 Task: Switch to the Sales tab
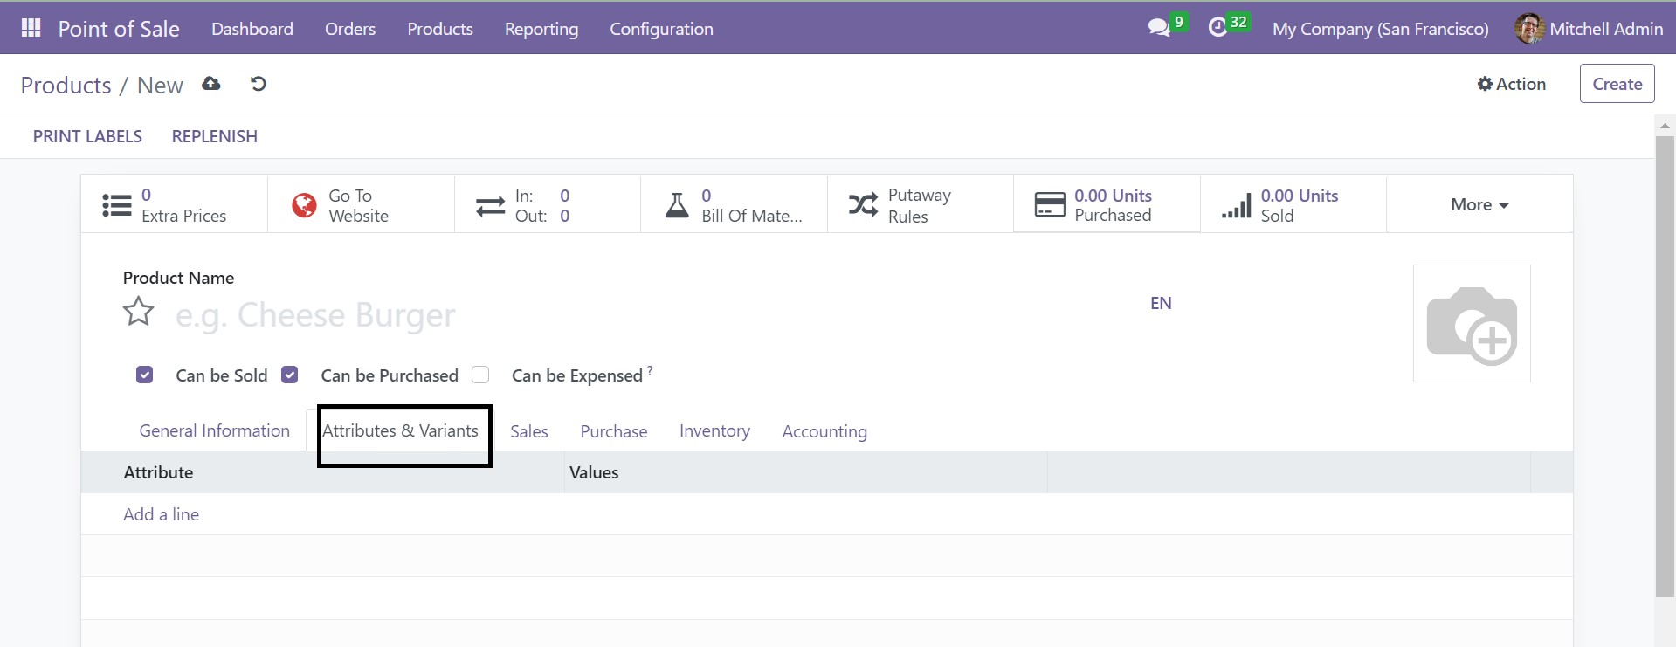click(529, 431)
